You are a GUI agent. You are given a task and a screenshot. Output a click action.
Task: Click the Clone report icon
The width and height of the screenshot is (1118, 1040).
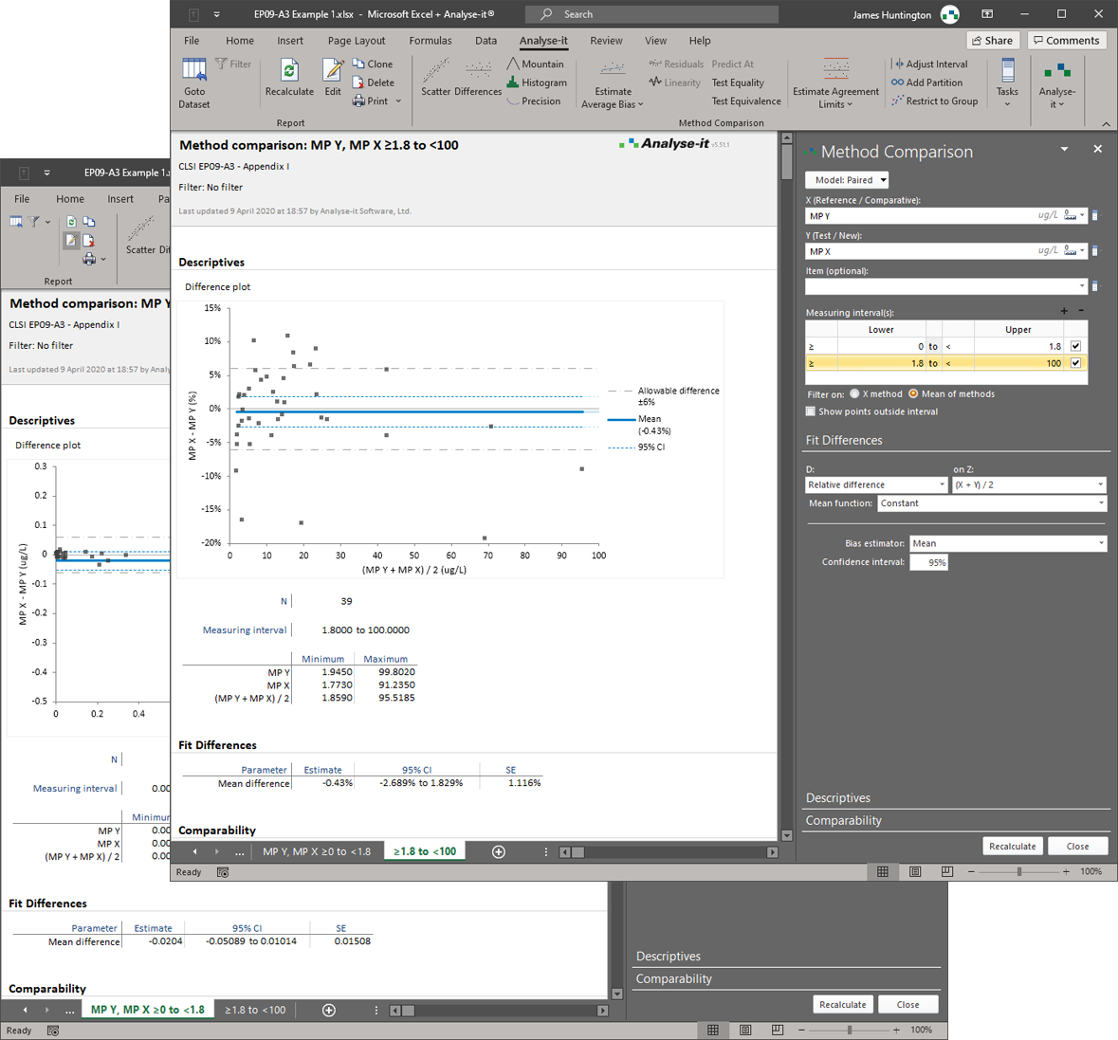point(373,64)
